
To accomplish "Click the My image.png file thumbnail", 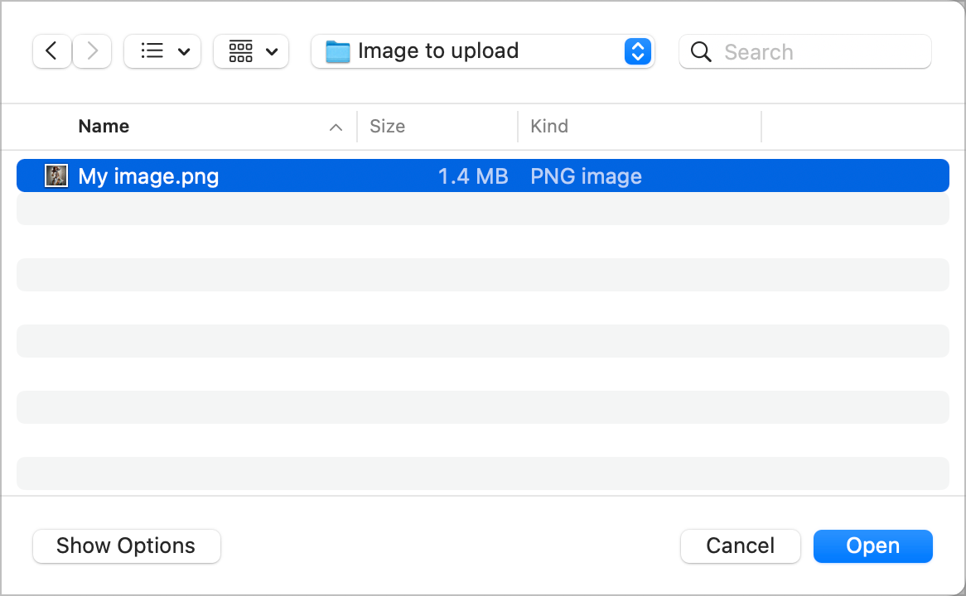I will click(x=56, y=175).
